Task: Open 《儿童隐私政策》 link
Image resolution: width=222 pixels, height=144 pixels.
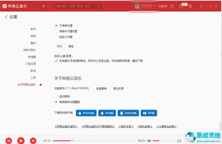Action: tap(167, 126)
